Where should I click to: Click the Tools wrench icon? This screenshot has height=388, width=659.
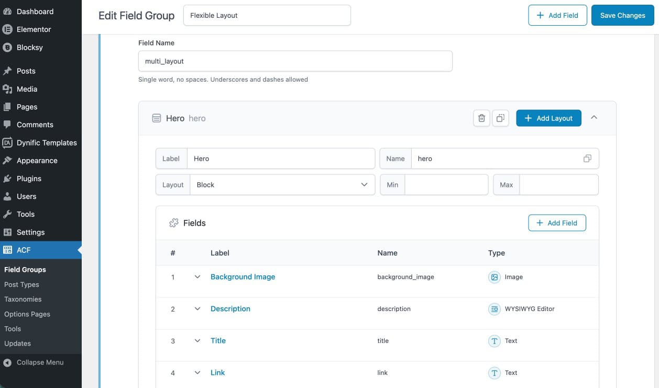click(7, 214)
